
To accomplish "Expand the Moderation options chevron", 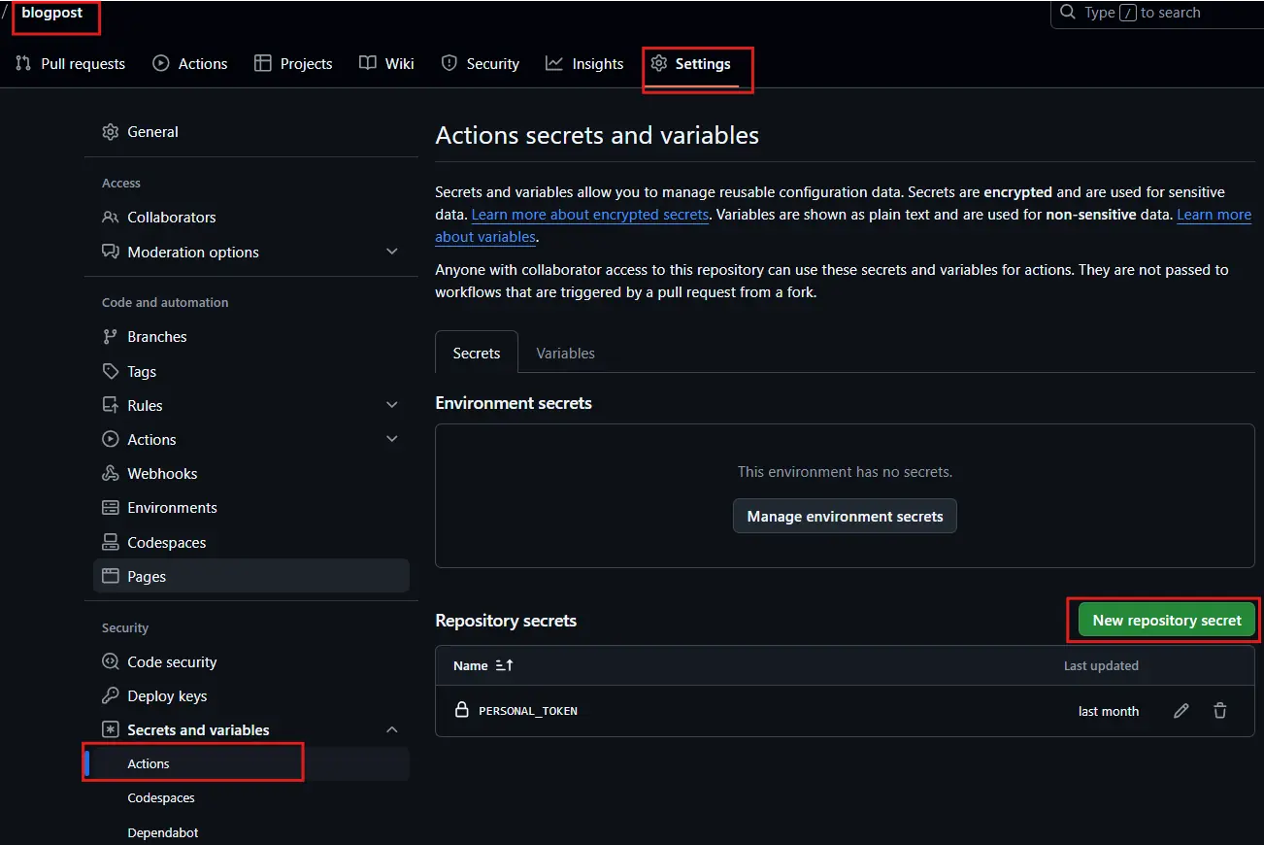I will tap(392, 252).
